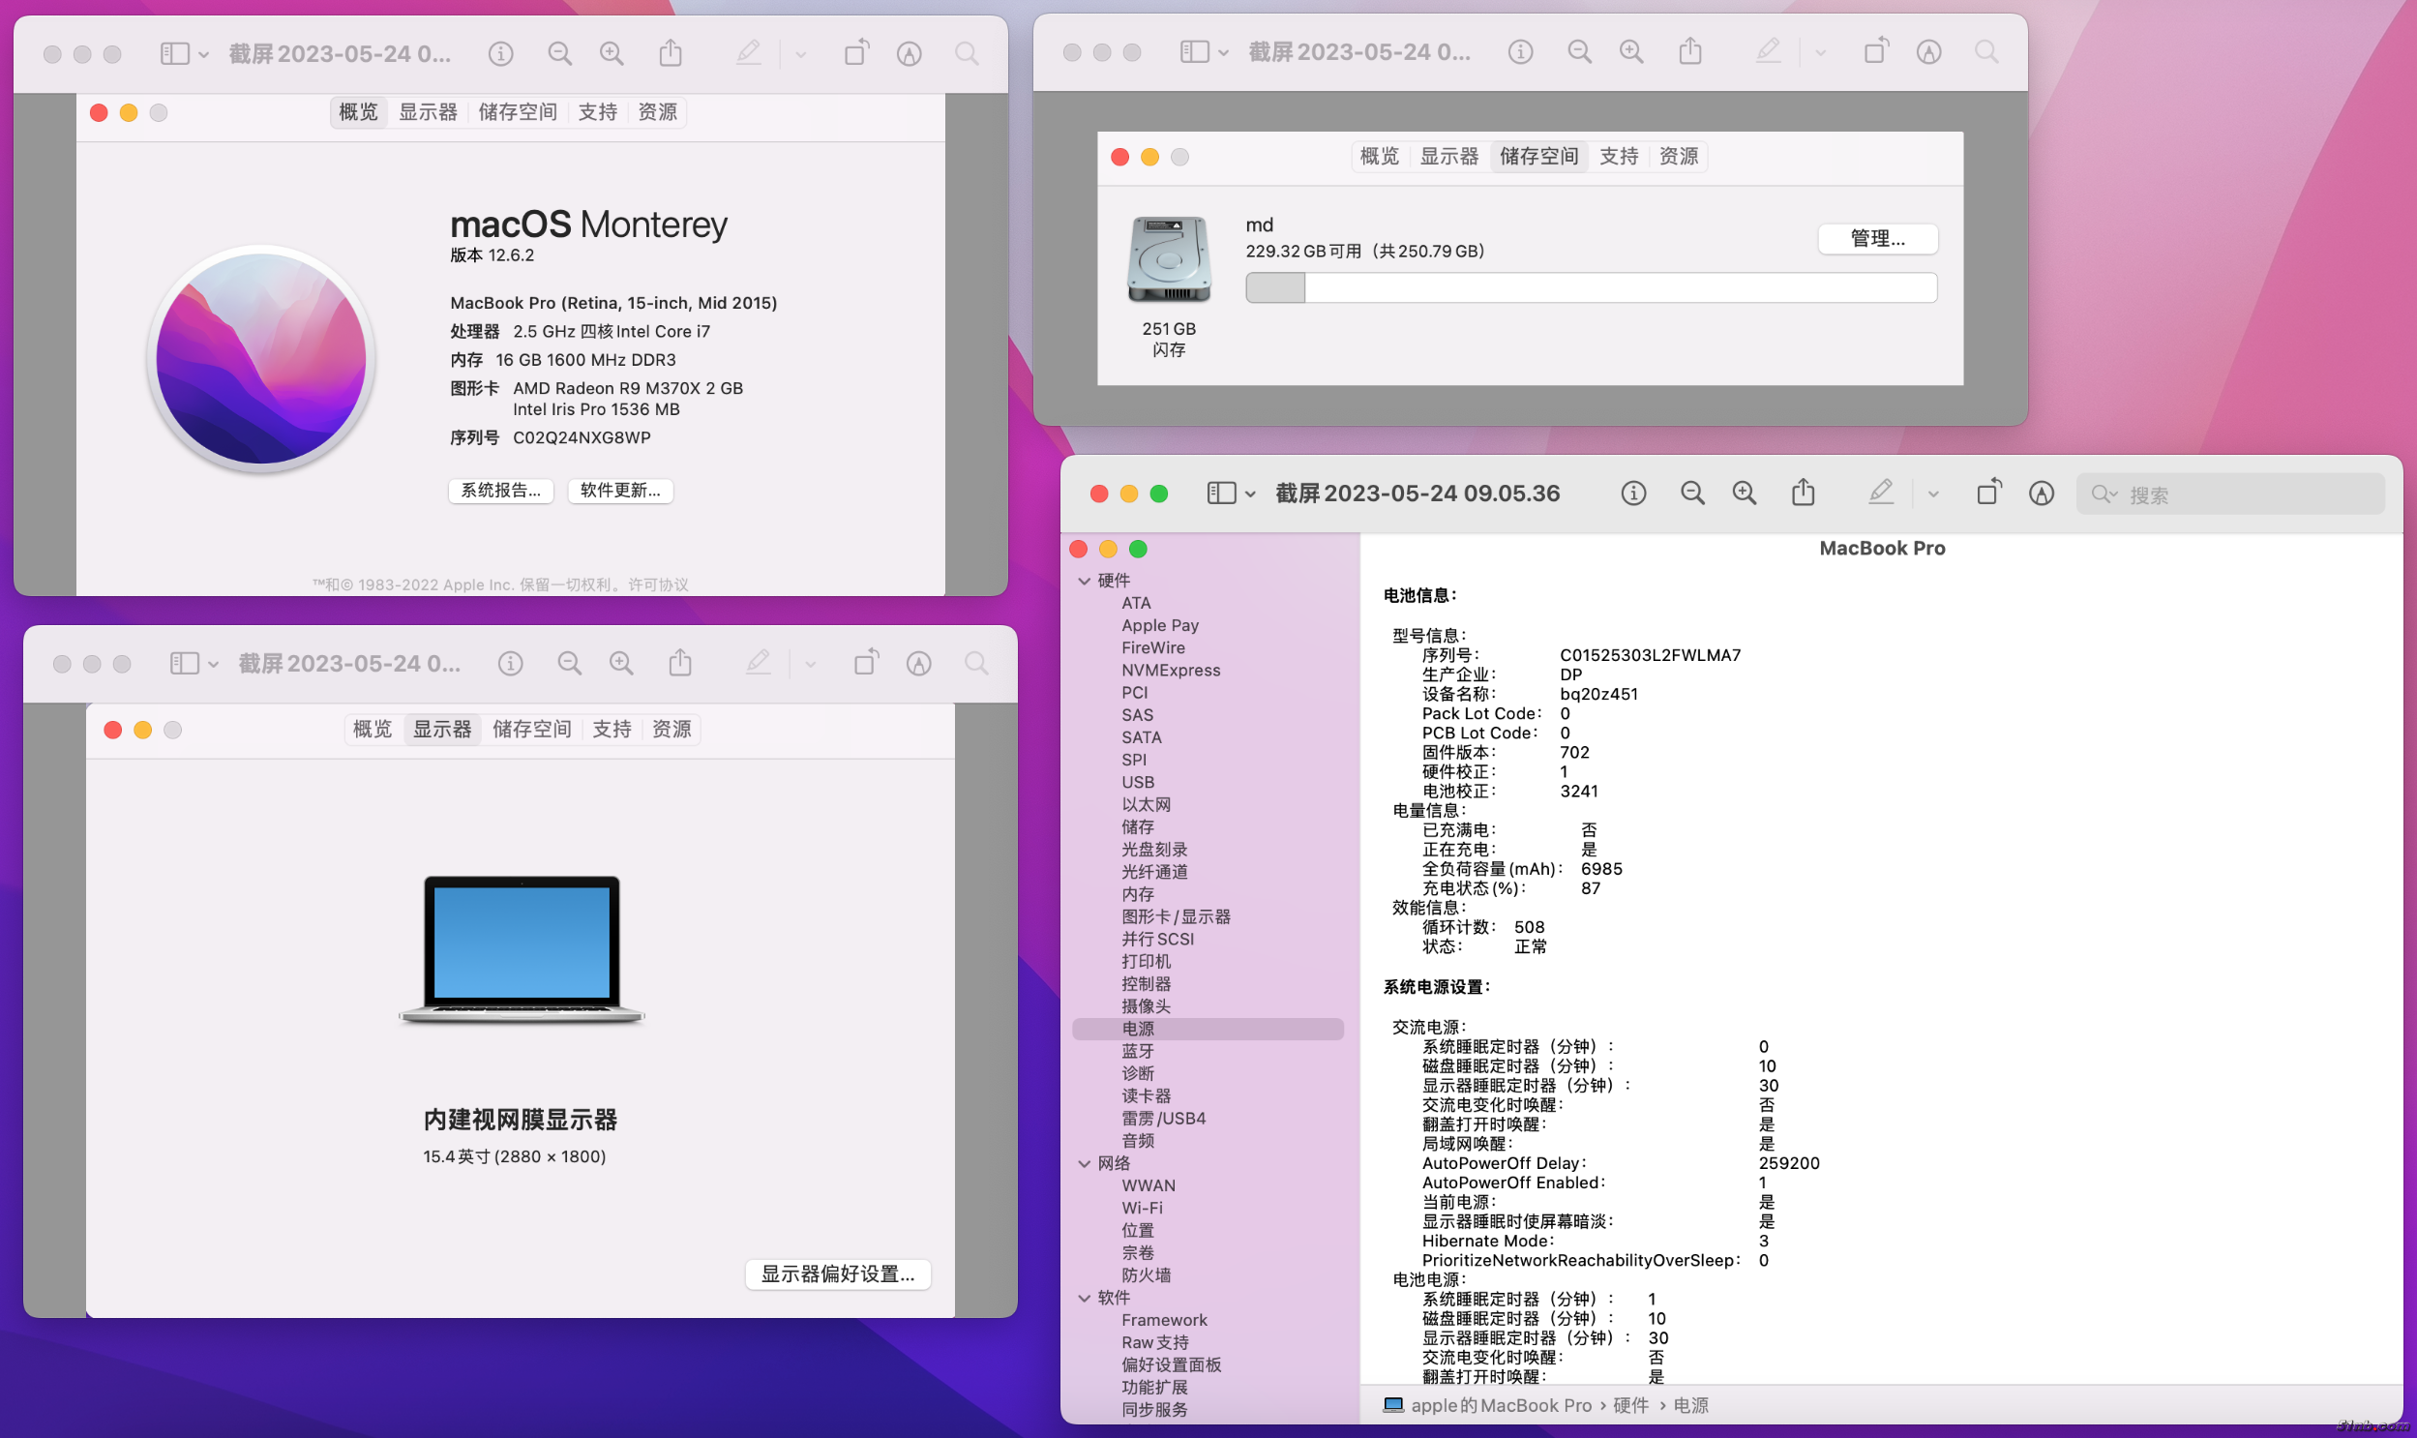
Task: Zoom out in the 09.05.36 Preview window
Action: (1691, 494)
